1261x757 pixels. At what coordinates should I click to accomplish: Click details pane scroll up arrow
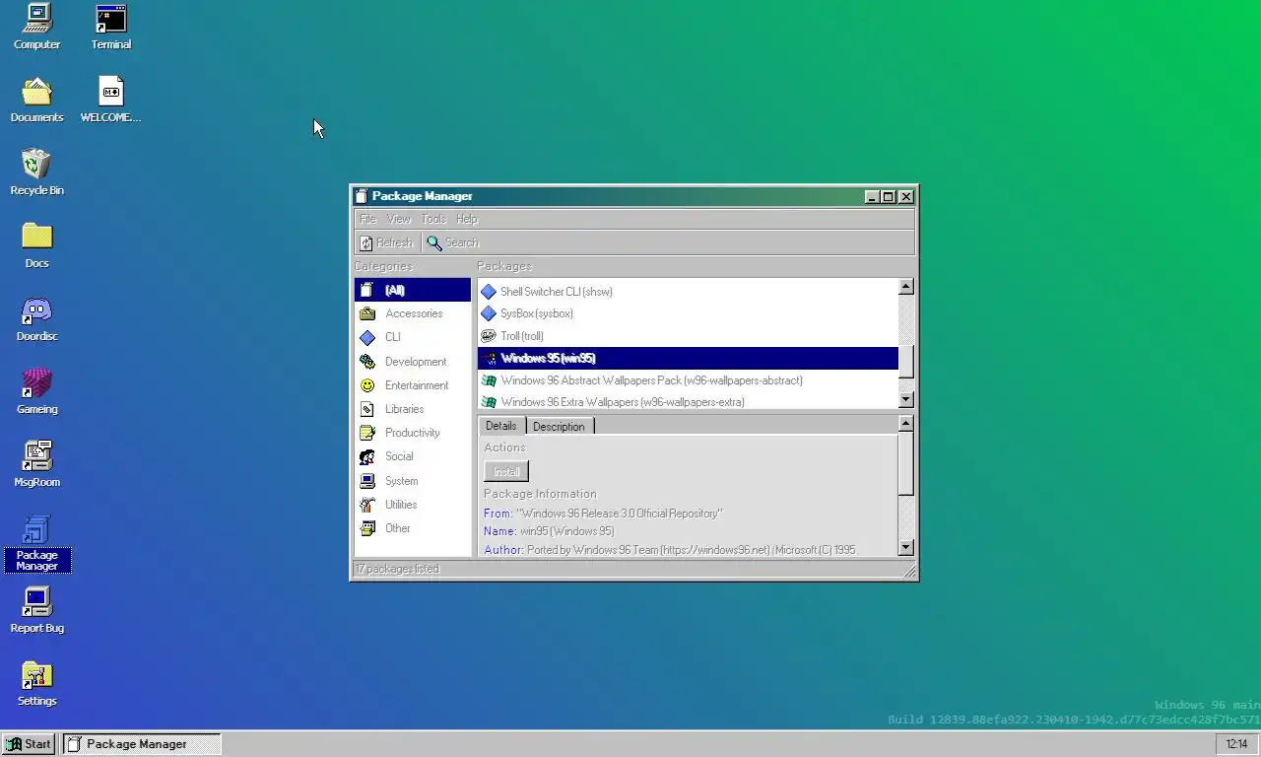906,423
